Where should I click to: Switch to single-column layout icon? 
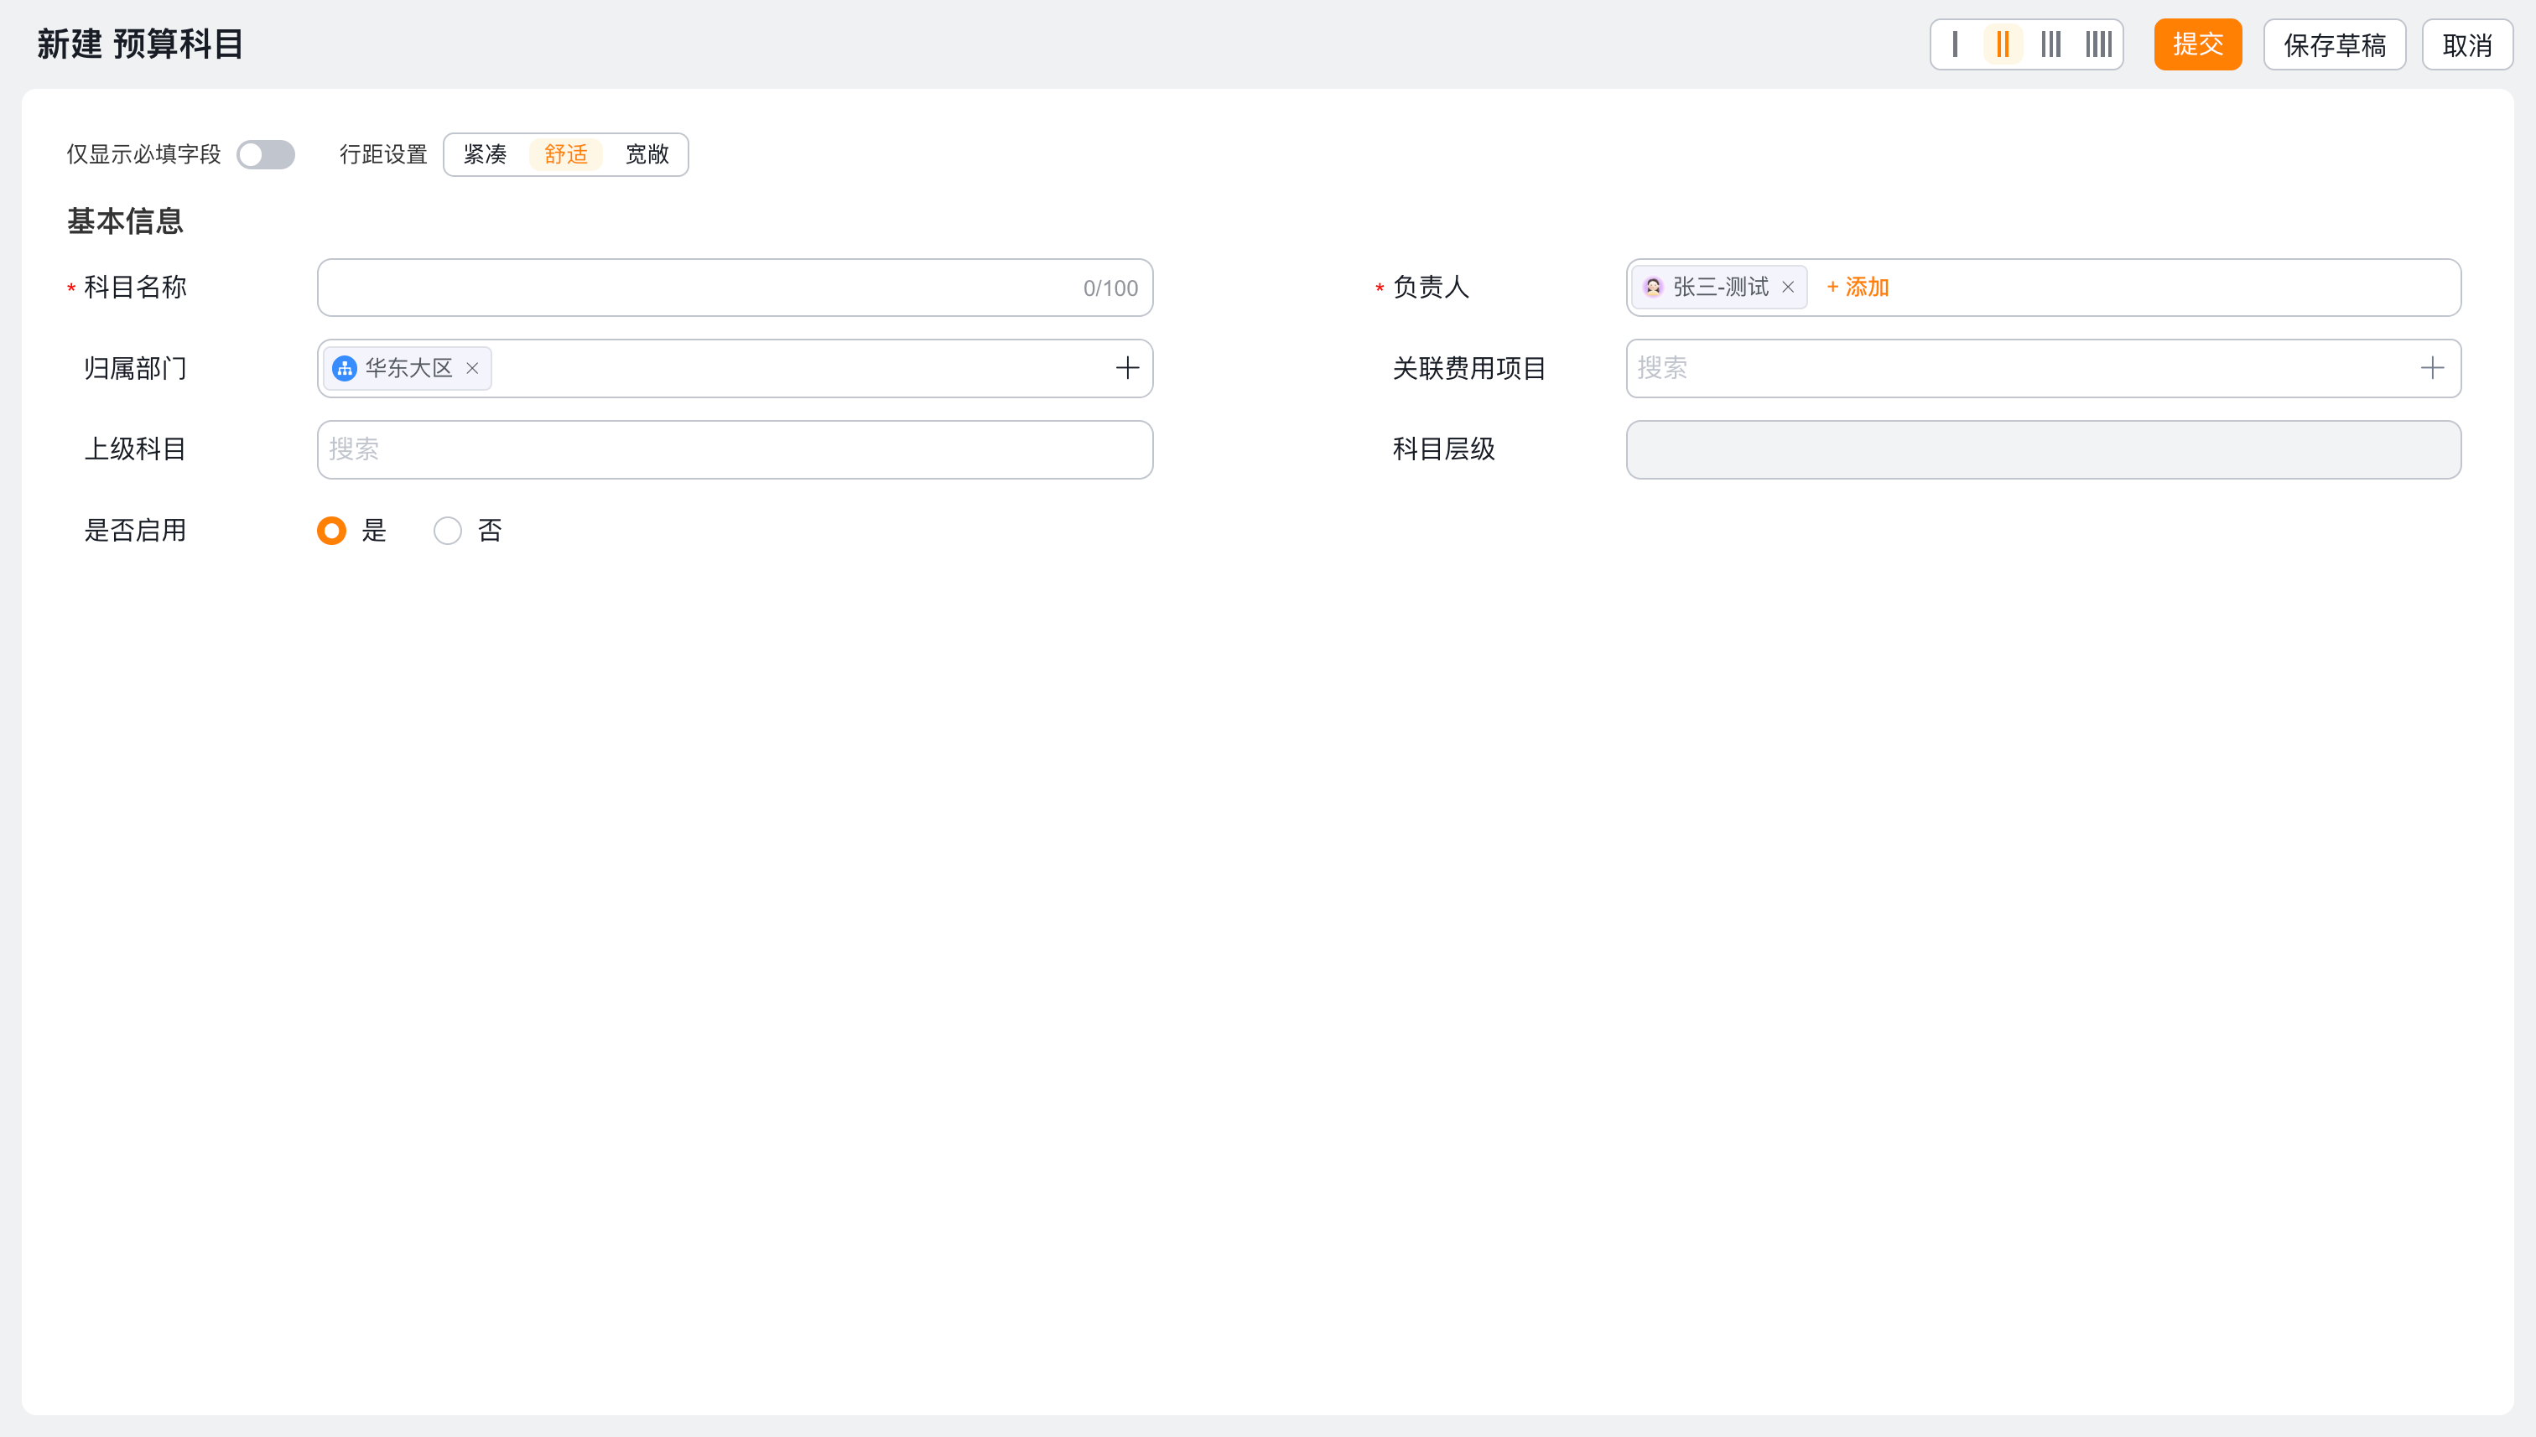coord(1955,44)
